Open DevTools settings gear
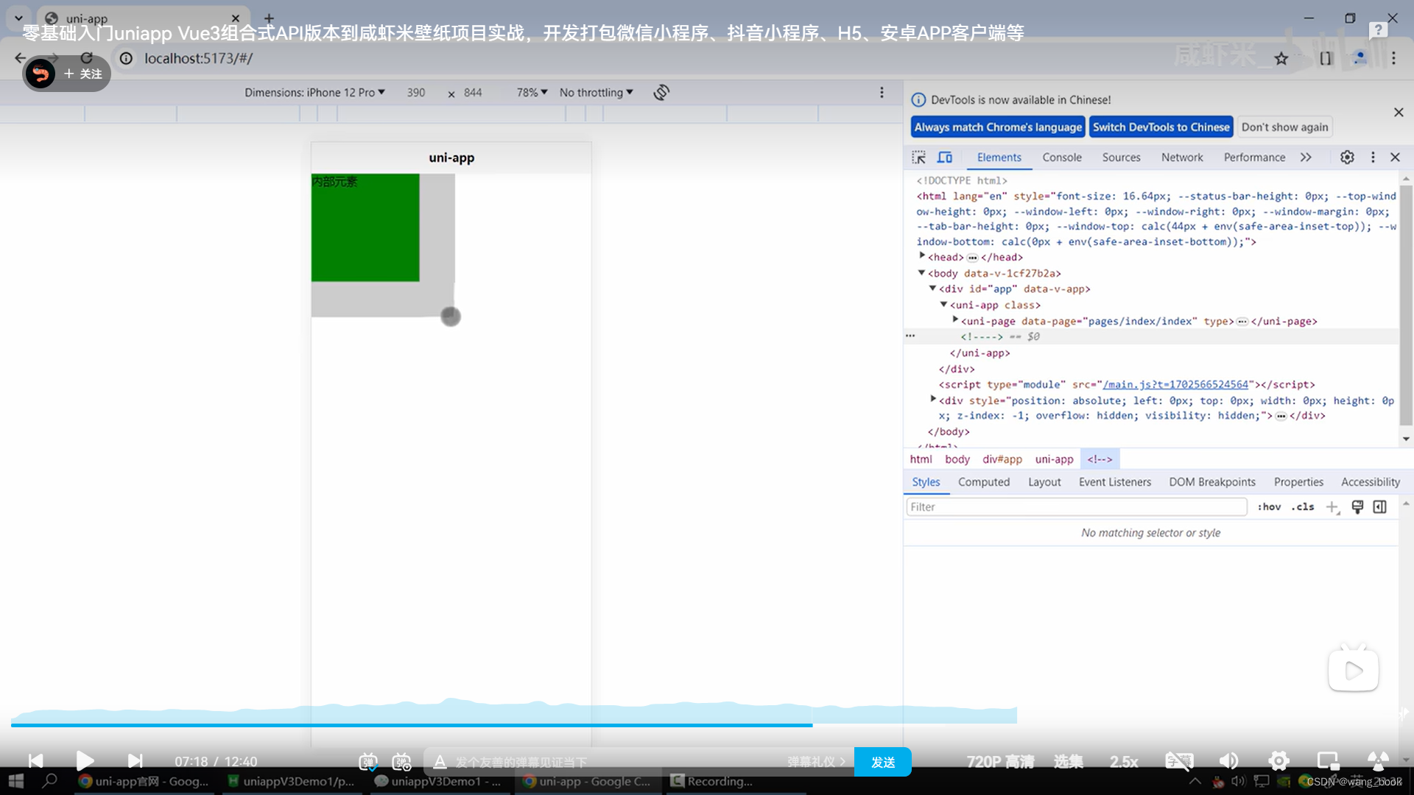1414x795 pixels. click(x=1347, y=158)
